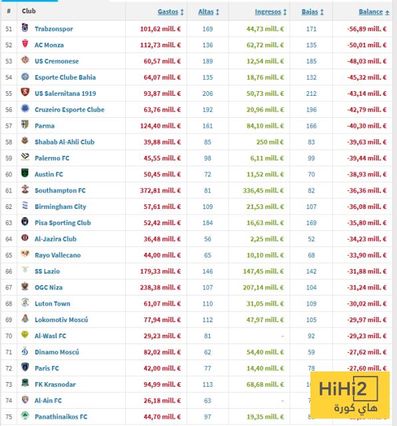
Task: Click the US Salernitana 1919 crest icon
Action: pos(25,92)
